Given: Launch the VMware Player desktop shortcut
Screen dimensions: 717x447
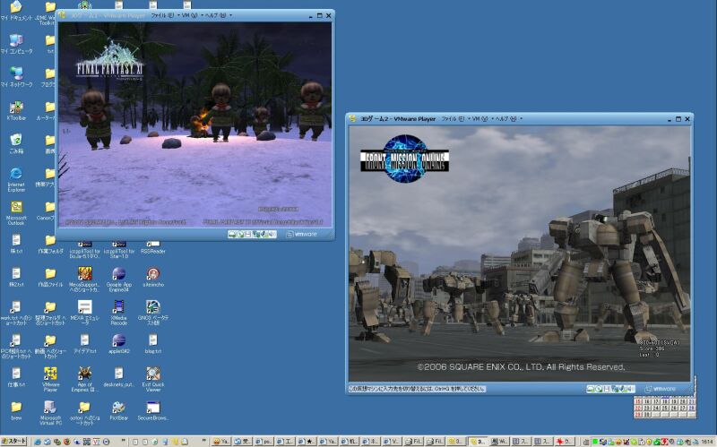Looking at the screenshot, I should click(x=50, y=379).
